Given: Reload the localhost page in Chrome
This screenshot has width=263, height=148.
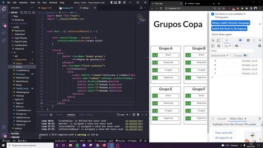Looking at the screenshot, I should (x=161, y=8).
